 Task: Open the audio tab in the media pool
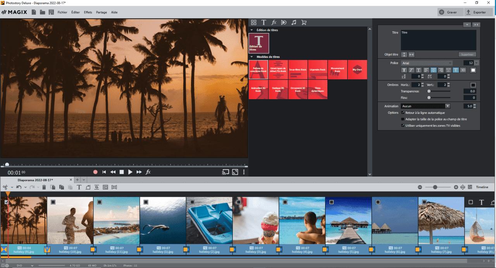(294, 22)
